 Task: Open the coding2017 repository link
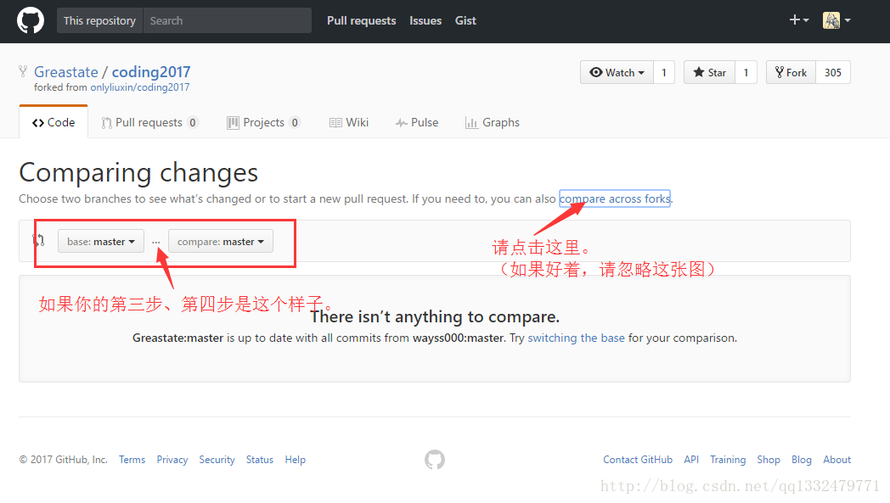[x=151, y=72]
